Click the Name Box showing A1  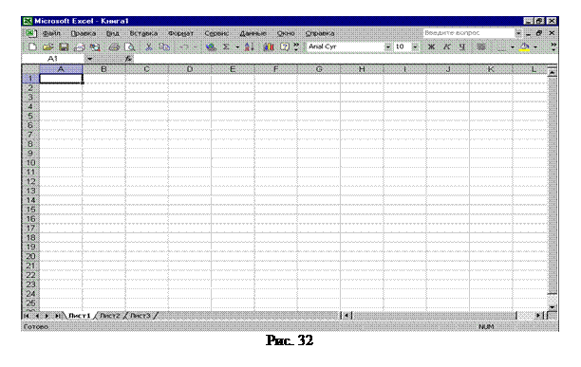click(53, 59)
